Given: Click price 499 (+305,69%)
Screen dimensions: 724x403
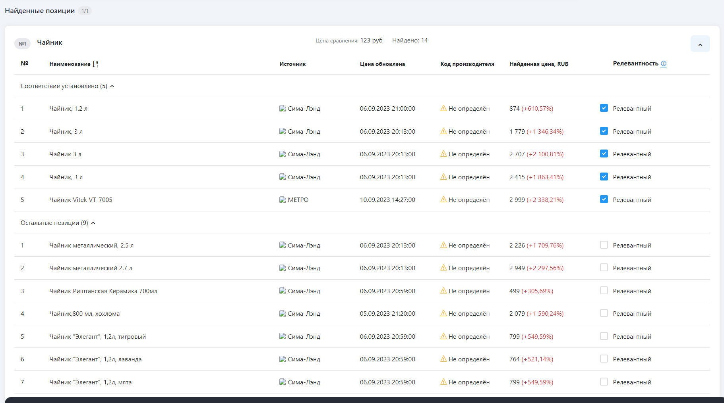Looking at the screenshot, I should click(531, 291).
